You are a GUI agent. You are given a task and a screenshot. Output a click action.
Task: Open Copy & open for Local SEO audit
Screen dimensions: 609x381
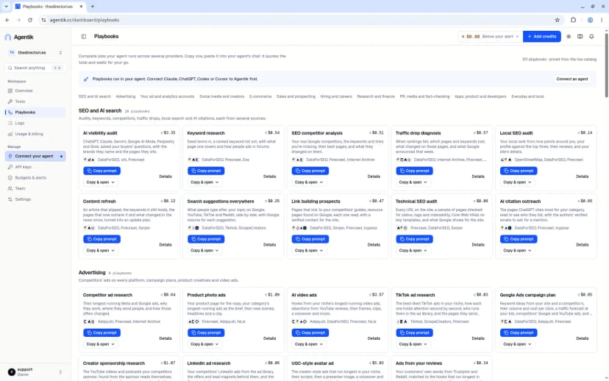coord(517,182)
